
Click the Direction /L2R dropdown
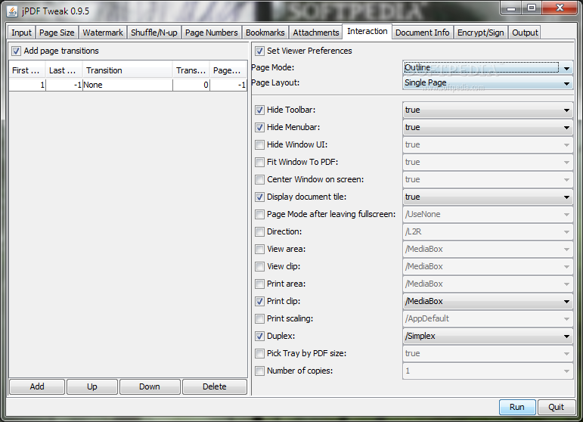tap(488, 231)
